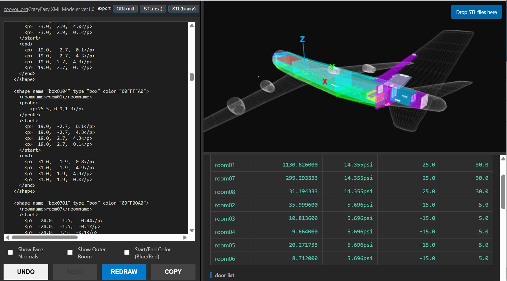Click the code editor scroll-up arrow

pyautogui.click(x=192, y=25)
